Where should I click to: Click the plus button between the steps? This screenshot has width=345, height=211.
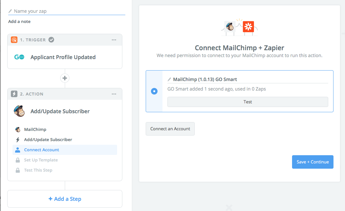[65, 78]
